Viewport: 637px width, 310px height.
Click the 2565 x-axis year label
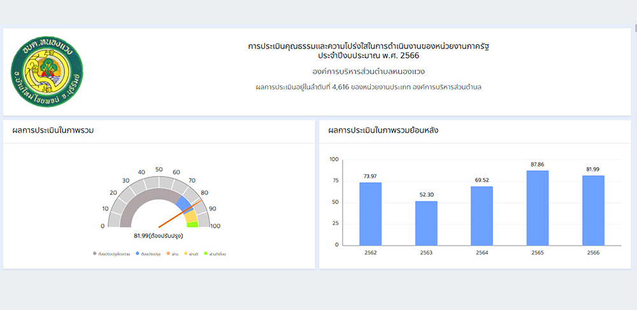click(x=538, y=253)
